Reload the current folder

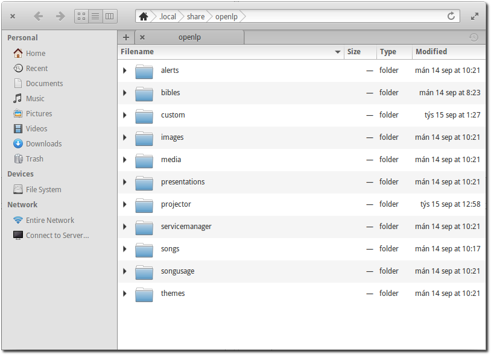451,16
